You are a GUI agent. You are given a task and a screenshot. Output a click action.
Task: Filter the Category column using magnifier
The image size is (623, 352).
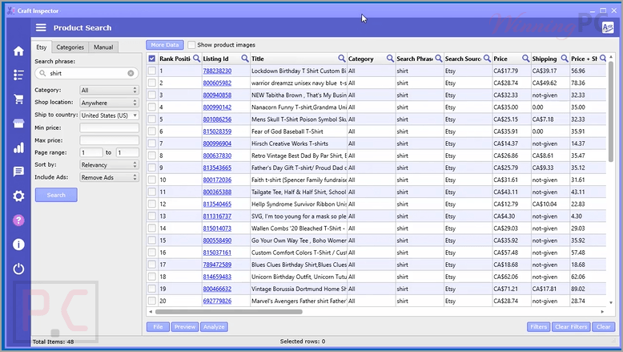point(390,59)
